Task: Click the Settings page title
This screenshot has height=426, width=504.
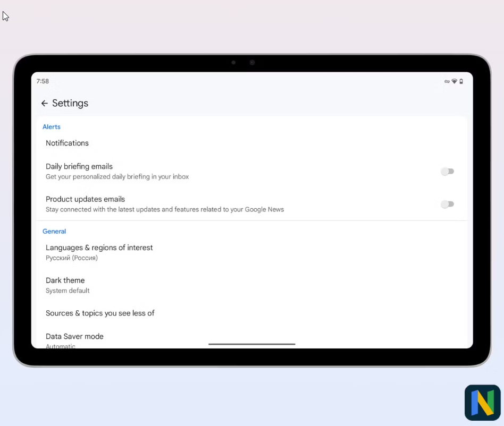Action: [x=70, y=104]
